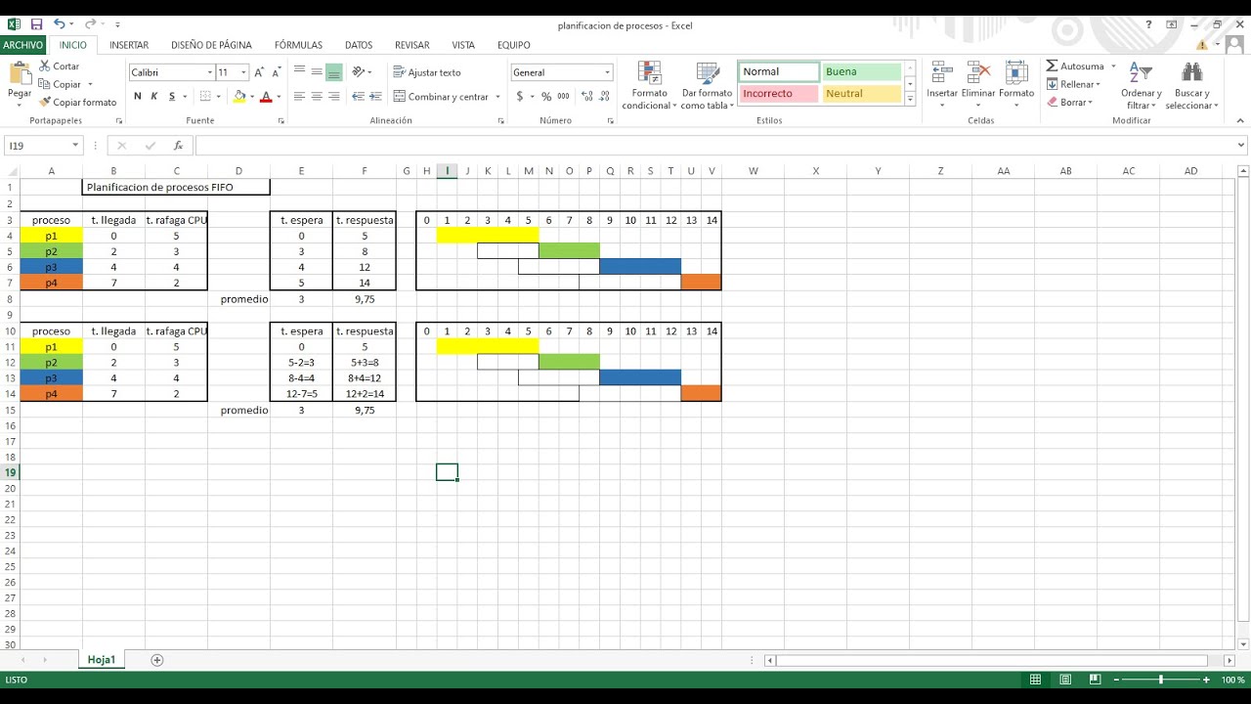This screenshot has width=1251, height=704.
Task: Switch to FÓRMULAS ribbon tab
Action: pyautogui.click(x=298, y=45)
